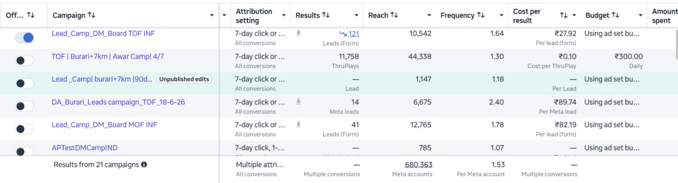Turn off Lead_Camp_DM_Board TOF INF campaign
678x183 pixels.
click(x=25, y=38)
